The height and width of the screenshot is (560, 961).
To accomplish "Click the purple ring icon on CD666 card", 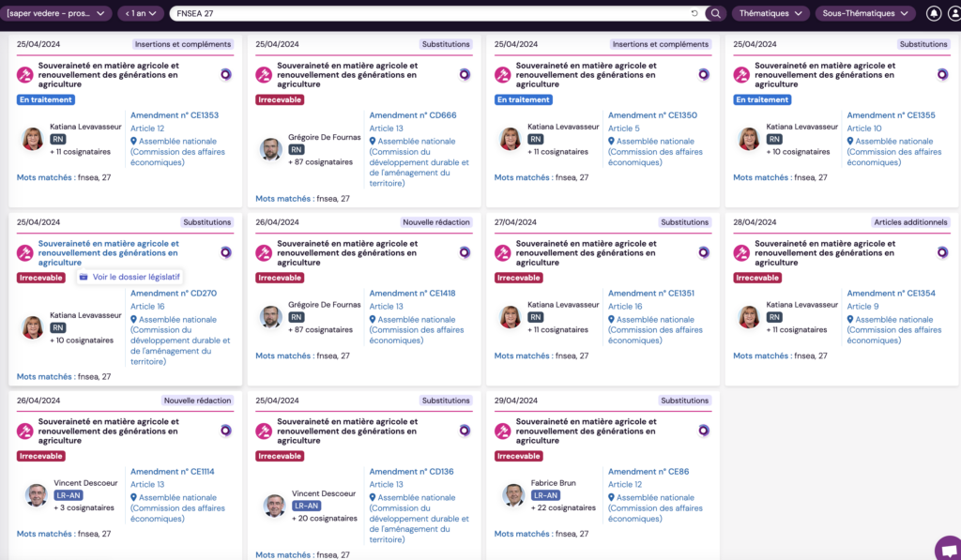I will pyautogui.click(x=465, y=75).
